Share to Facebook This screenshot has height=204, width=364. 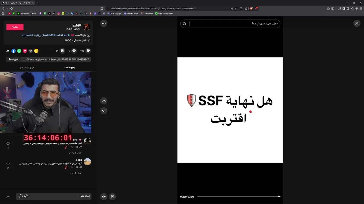[x=13, y=51]
